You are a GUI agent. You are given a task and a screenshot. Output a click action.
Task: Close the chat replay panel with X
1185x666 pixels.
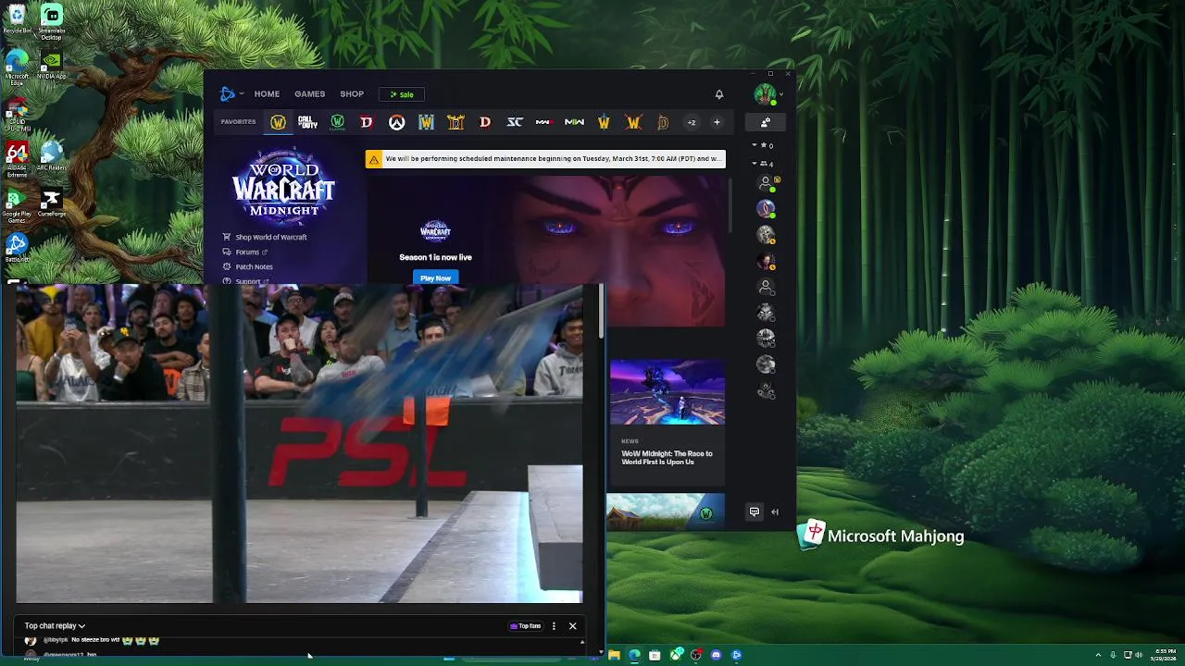572,626
